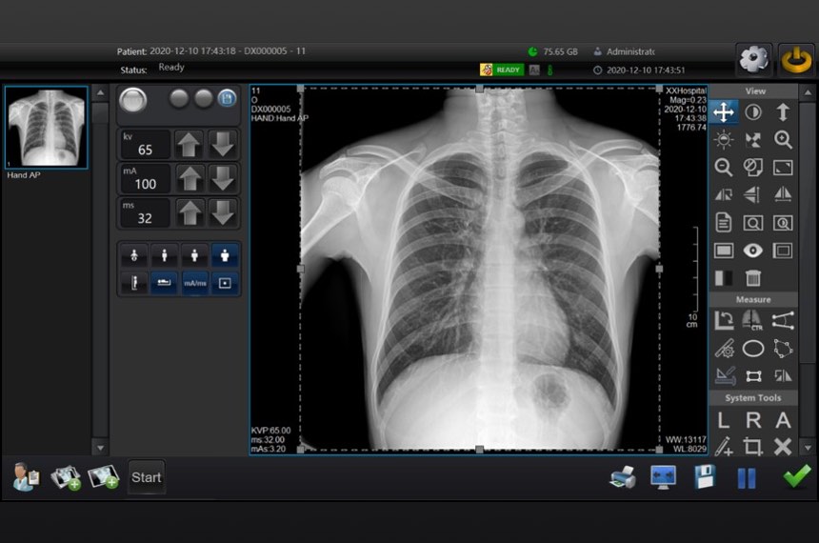This screenshot has width=819, height=543.
Task: Toggle the eye visibility icon
Action: [753, 251]
